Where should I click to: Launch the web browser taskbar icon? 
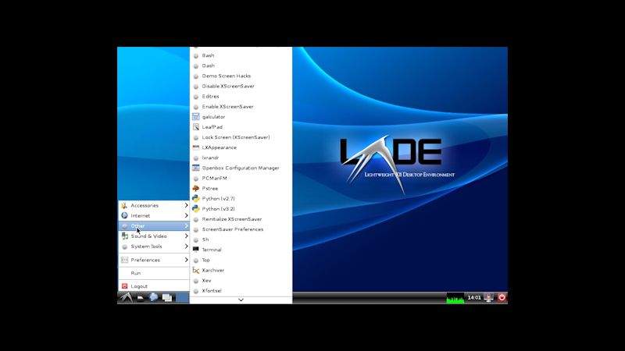coord(153,297)
